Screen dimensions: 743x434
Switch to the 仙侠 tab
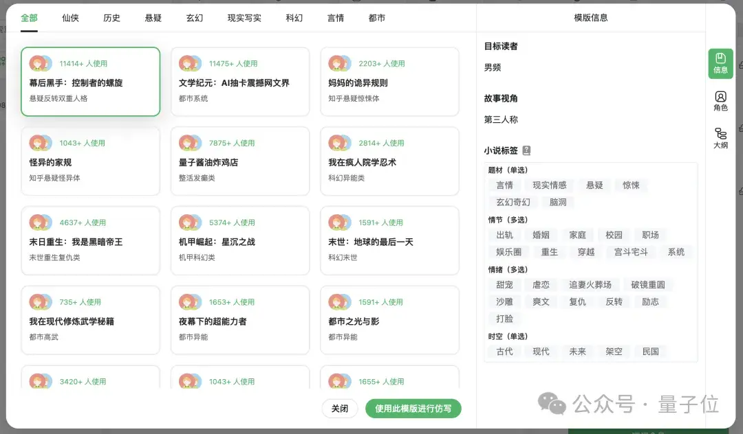pyautogui.click(x=69, y=17)
